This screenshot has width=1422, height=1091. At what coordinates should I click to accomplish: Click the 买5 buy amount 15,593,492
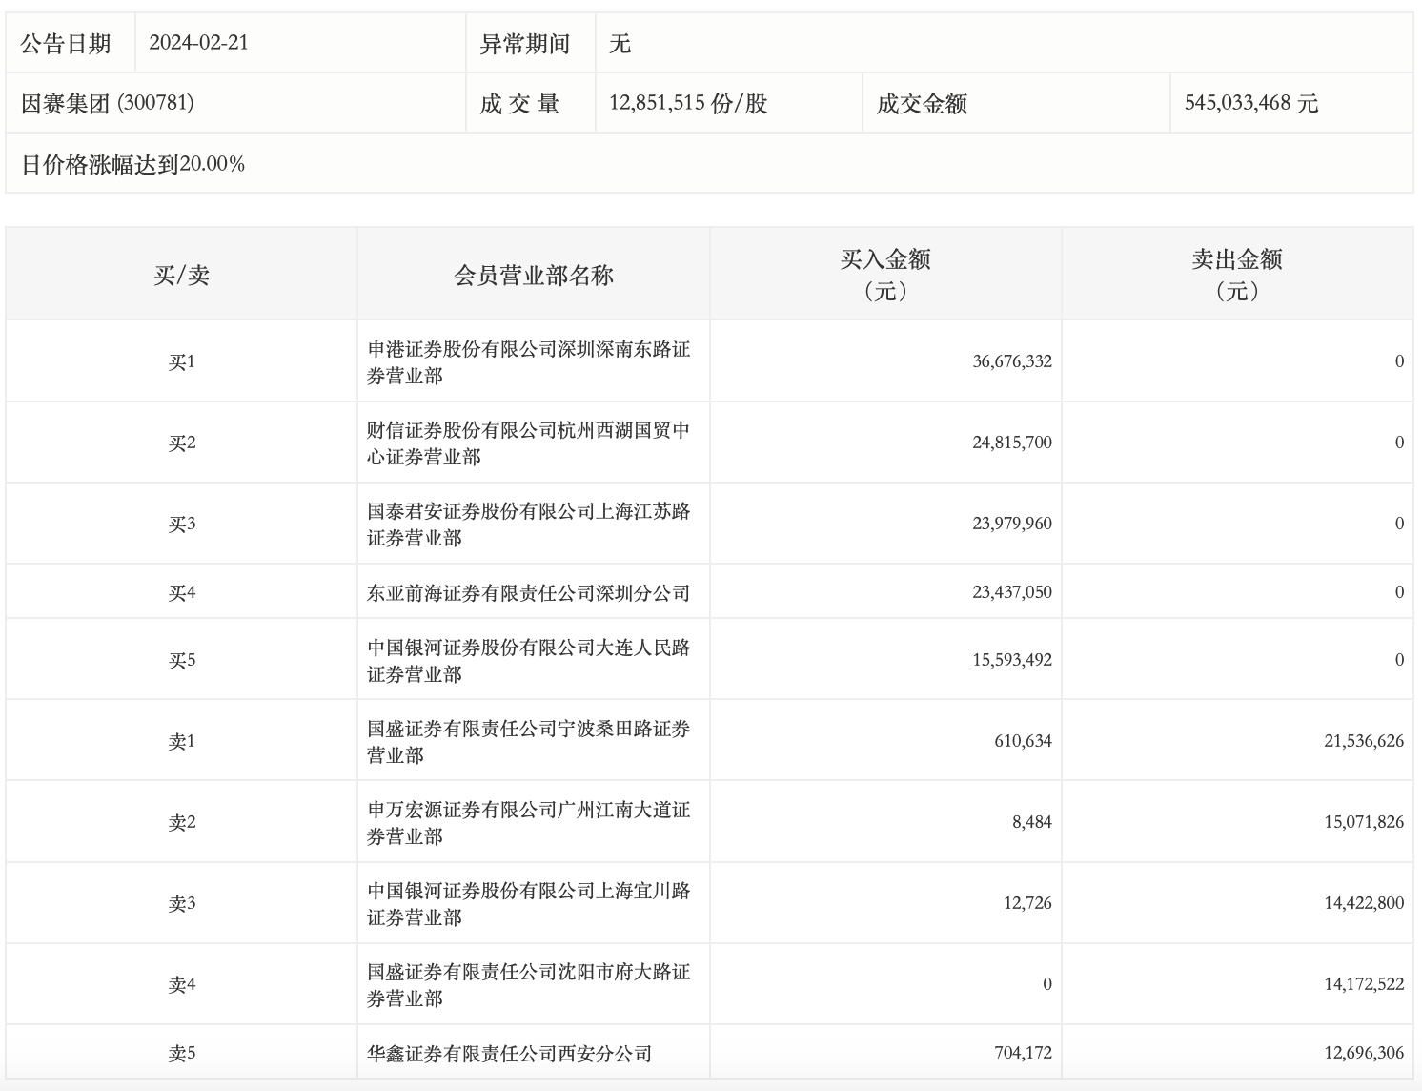tap(1011, 660)
